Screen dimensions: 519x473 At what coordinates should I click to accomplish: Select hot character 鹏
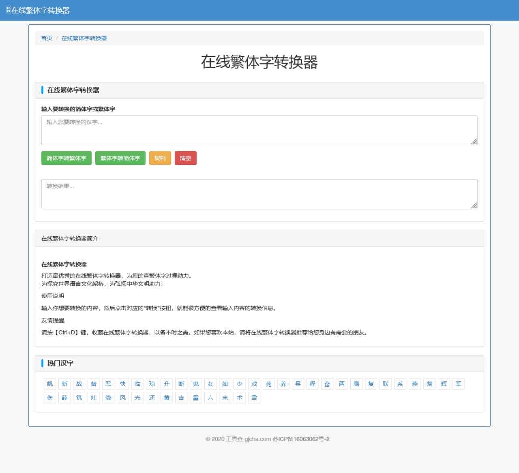click(356, 383)
